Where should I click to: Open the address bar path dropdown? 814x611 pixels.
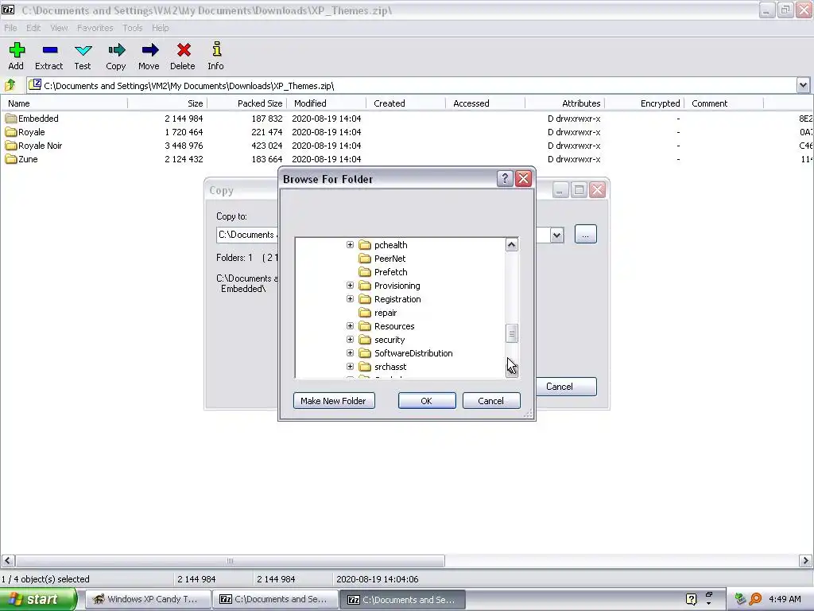(803, 85)
